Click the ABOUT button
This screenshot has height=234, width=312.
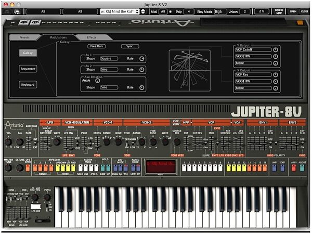coord(302,168)
